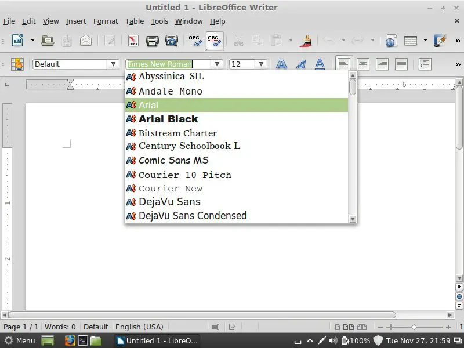Choose Arial from the font list
Screen dimensions: 464x348
[237, 105]
